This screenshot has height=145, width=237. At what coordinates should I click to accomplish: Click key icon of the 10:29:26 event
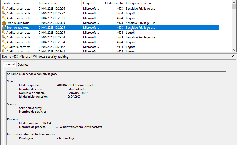4,9
